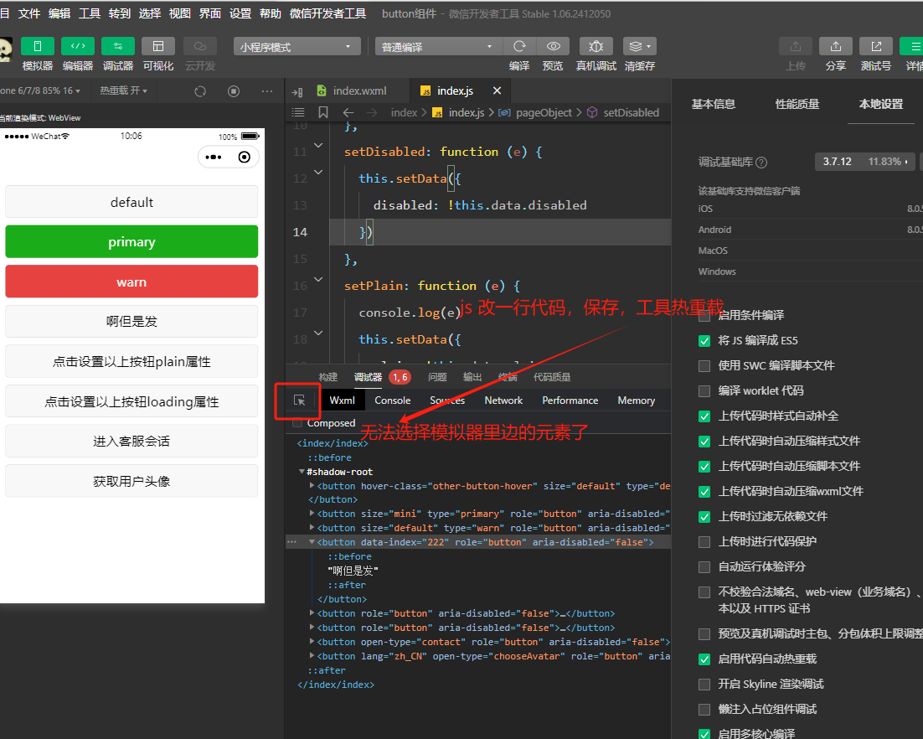This screenshot has width=923, height=739.
Task: Collapse setPlain function fold arrow
Action: coord(318,279)
